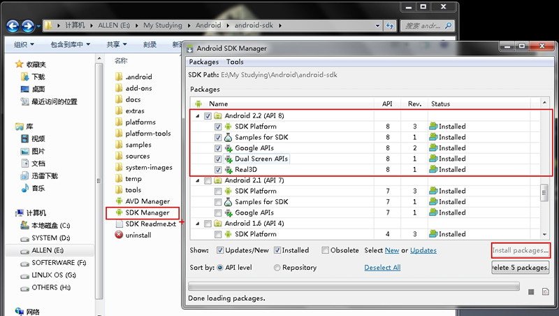
Task: Click the packages list vertical scrollbar
Action: point(545,191)
